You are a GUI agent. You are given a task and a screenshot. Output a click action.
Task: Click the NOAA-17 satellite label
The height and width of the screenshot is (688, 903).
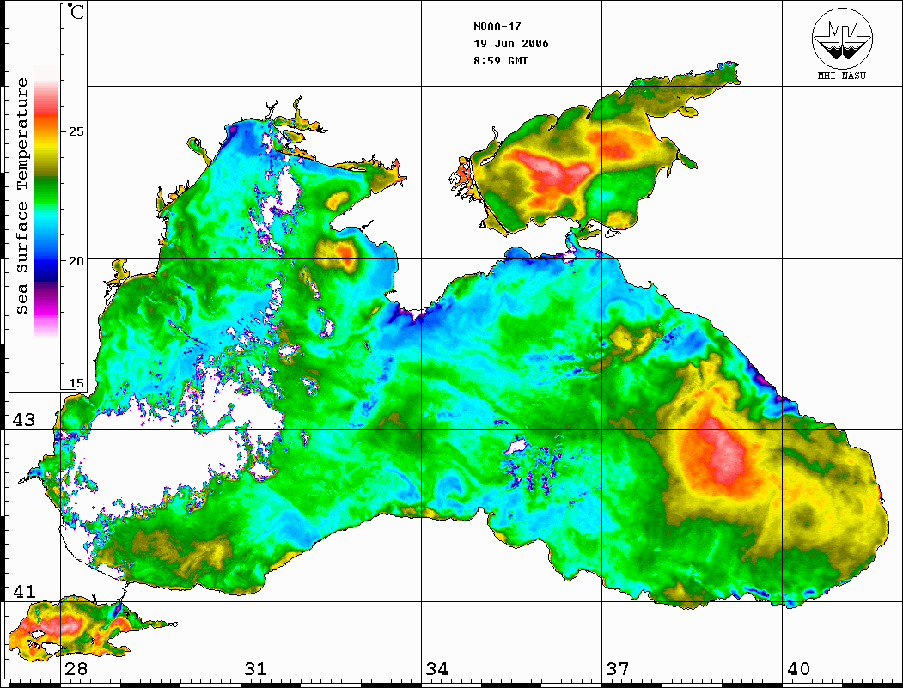tap(497, 27)
